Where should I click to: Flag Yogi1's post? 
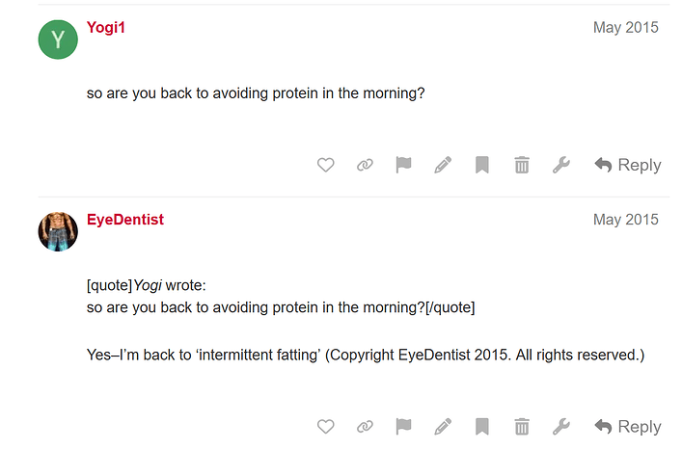404,166
